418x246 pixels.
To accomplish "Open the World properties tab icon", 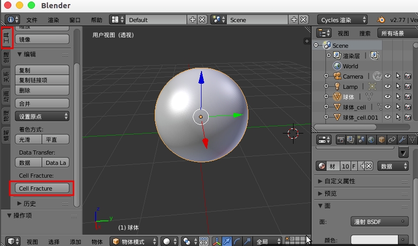I will coord(371,140).
